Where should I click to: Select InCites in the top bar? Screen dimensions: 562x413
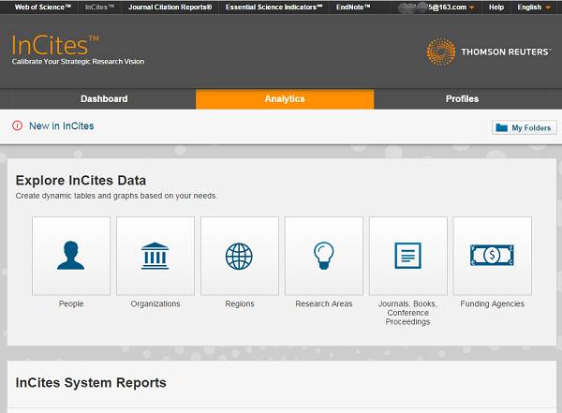tap(99, 7)
